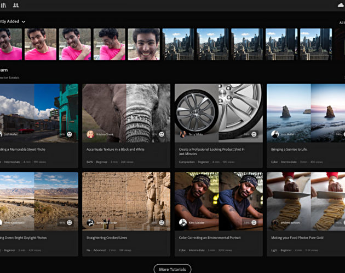Click smiley rating on Bright Daylight Photos card
345x273 pixels.
click(70, 223)
